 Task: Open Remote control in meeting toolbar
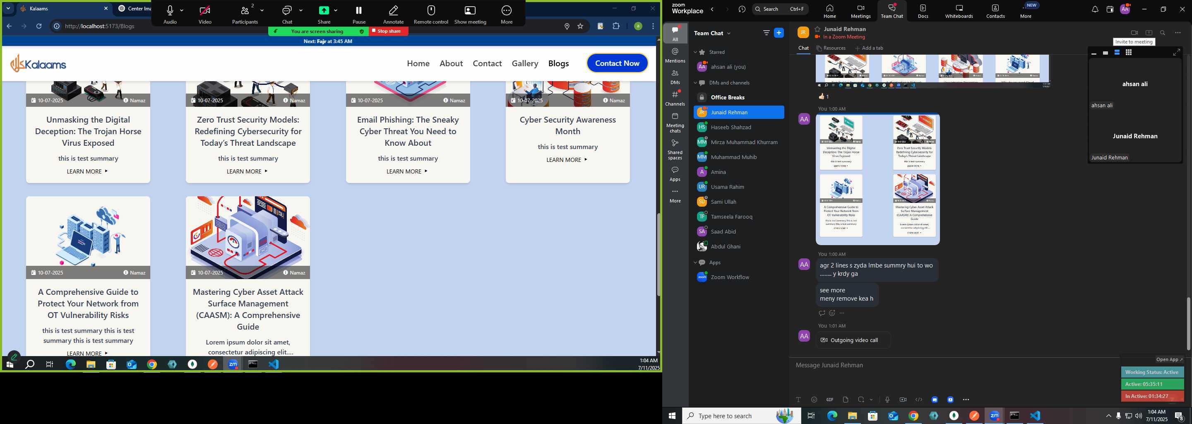[431, 14]
